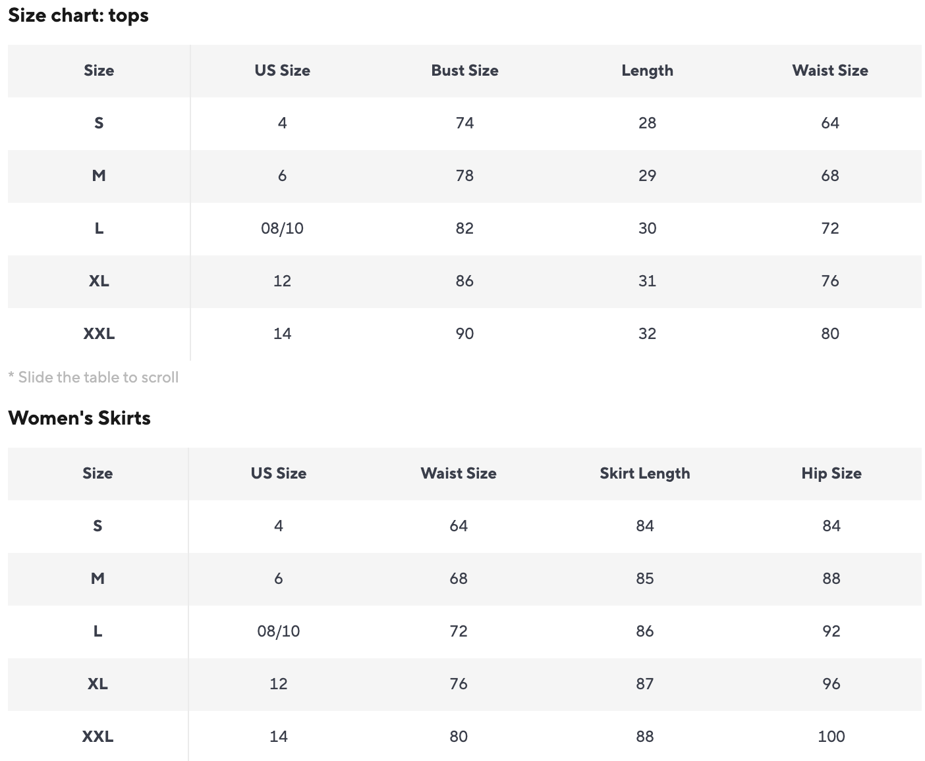Click US size 08/10 in Women's Skirts table
The width and height of the screenshot is (925, 761).
tap(278, 631)
